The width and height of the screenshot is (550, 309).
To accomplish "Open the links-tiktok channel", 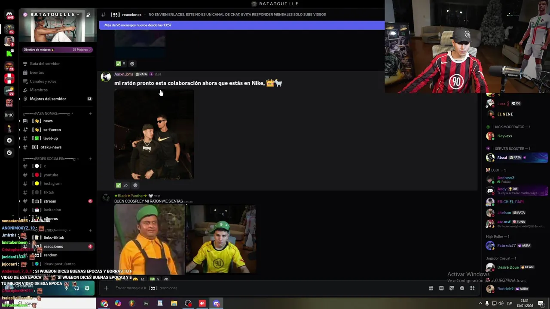I will pyautogui.click(x=57, y=237).
